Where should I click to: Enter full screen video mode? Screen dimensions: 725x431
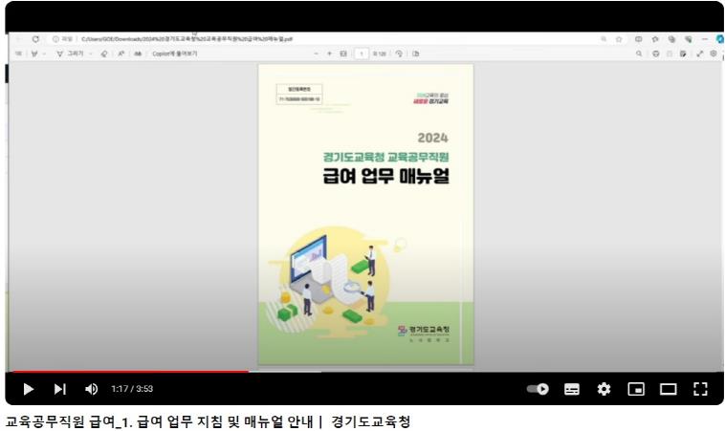pyautogui.click(x=700, y=389)
